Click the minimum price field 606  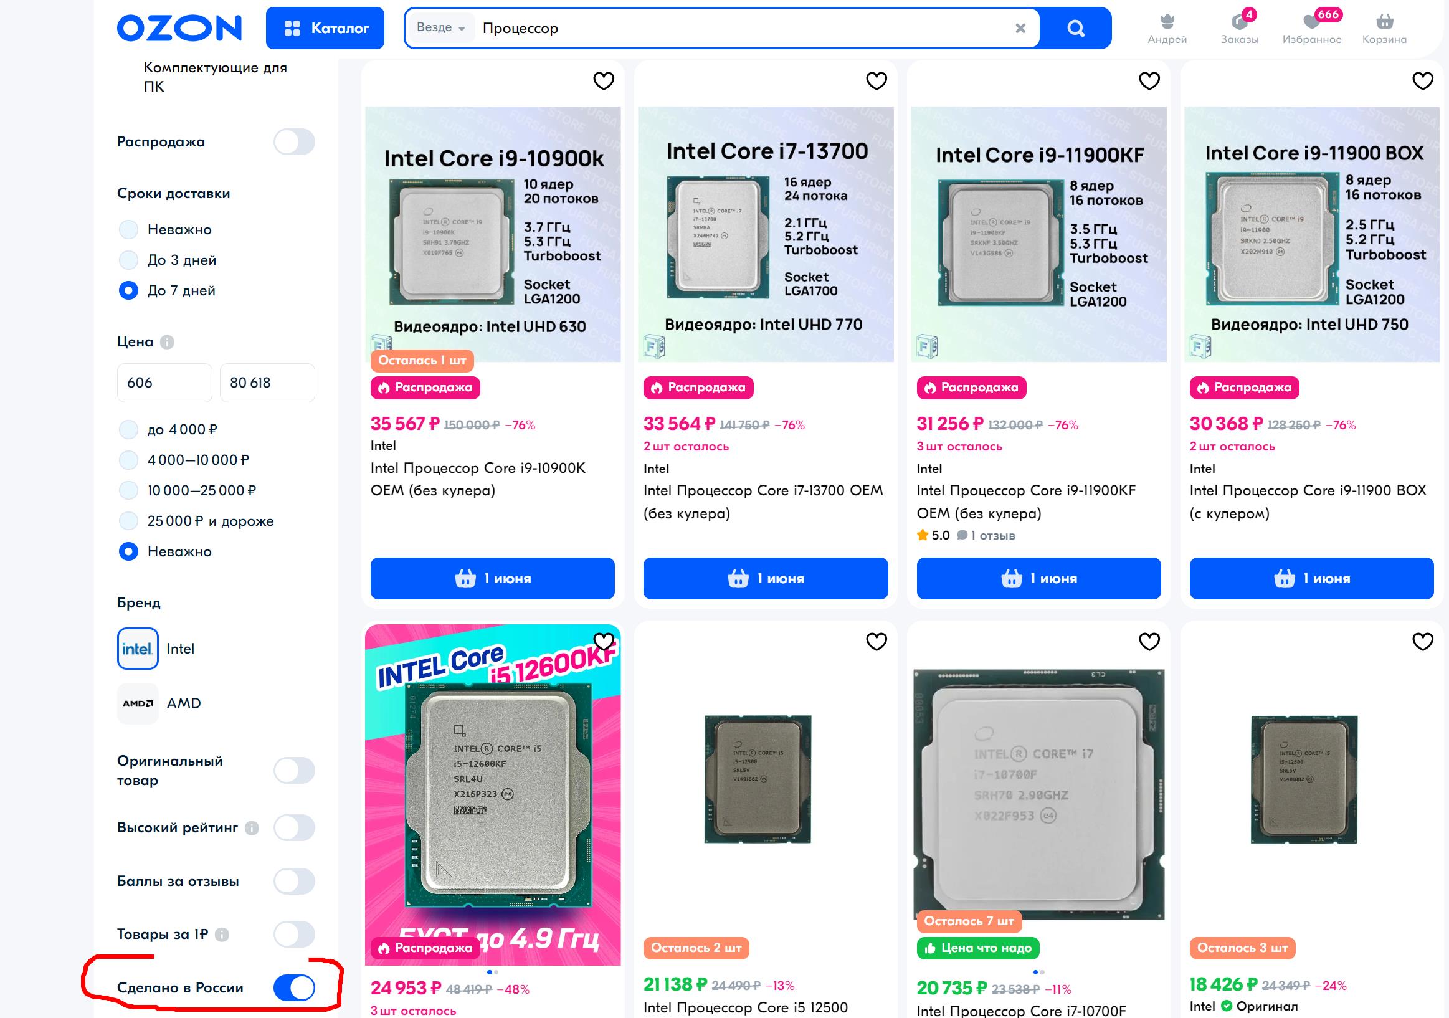tap(164, 383)
